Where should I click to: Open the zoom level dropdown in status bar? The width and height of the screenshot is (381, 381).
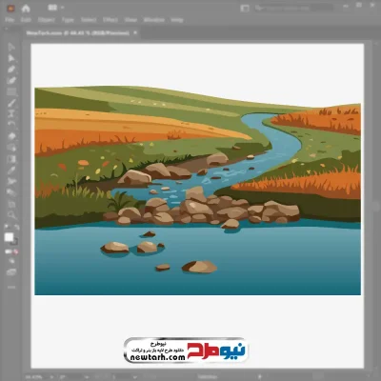tap(51, 377)
